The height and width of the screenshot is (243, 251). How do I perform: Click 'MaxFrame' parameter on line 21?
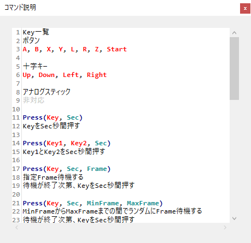143,203
